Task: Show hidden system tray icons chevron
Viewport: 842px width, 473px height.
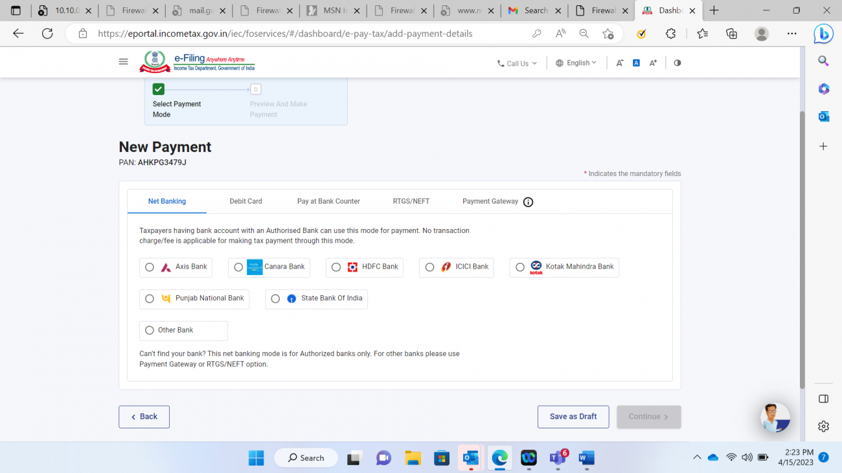Action: [697, 457]
